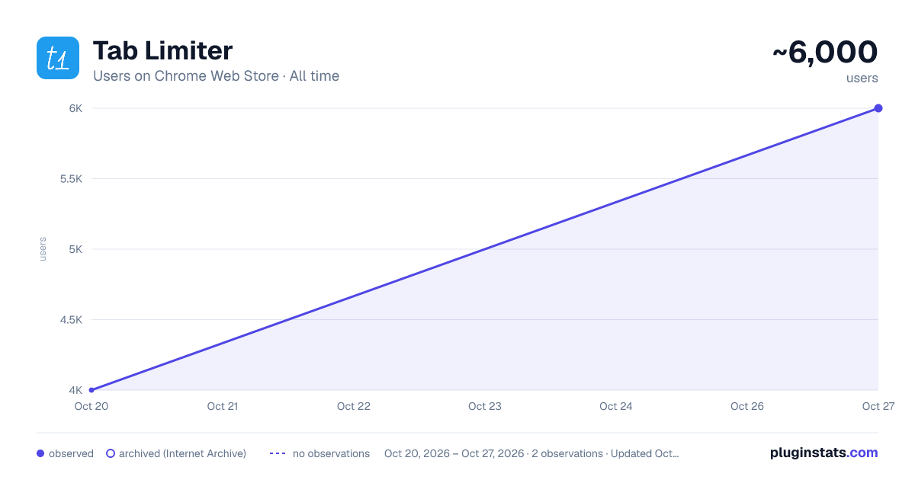
Task: Click the Oct 23 x-axis label
Action: [x=485, y=406]
